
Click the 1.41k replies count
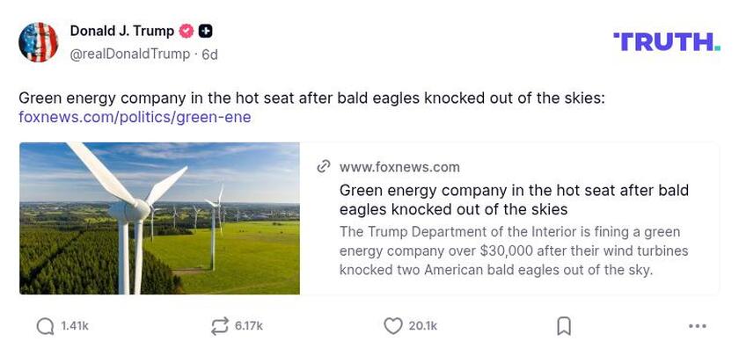pyautogui.click(x=75, y=326)
